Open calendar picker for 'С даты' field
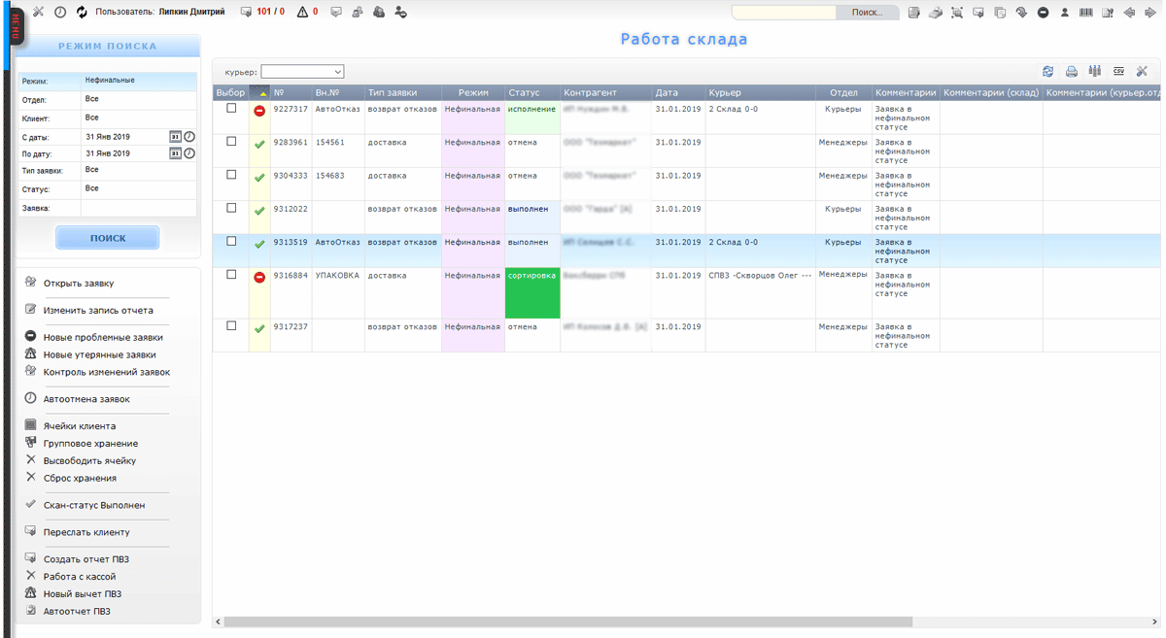 click(175, 137)
